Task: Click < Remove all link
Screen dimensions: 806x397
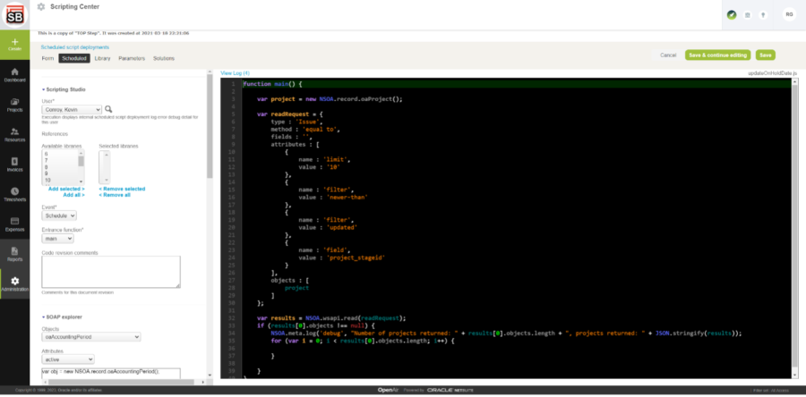Action: (x=114, y=195)
